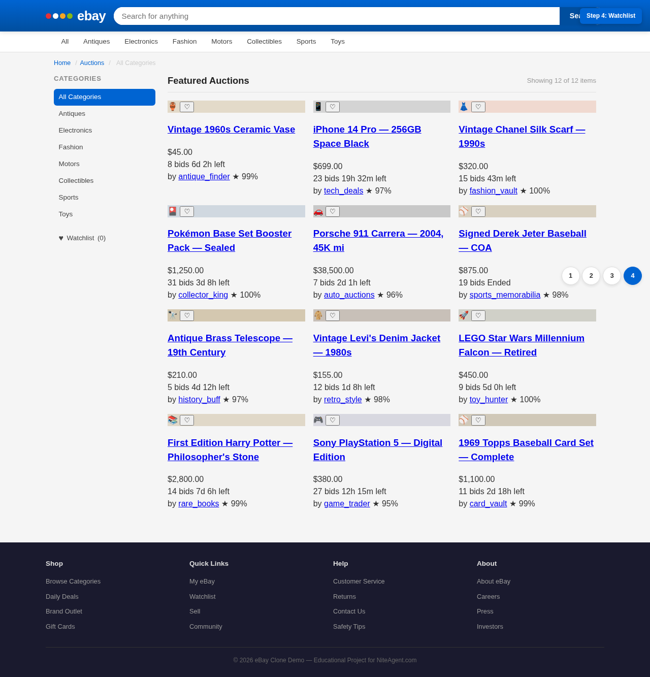This screenshot has width=650, height=677.
Task: Jump to step 1 circle button
Action: coord(571,276)
